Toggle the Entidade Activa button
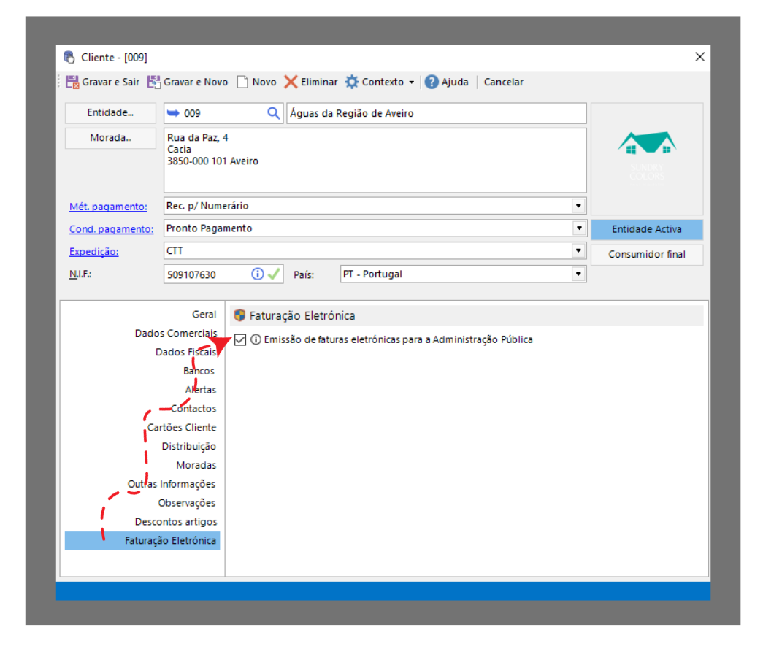Viewport: 763px width, 646px height. [646, 229]
